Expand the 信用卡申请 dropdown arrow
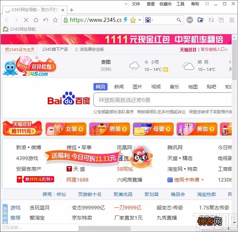238x232 pixels. [x=202, y=180]
